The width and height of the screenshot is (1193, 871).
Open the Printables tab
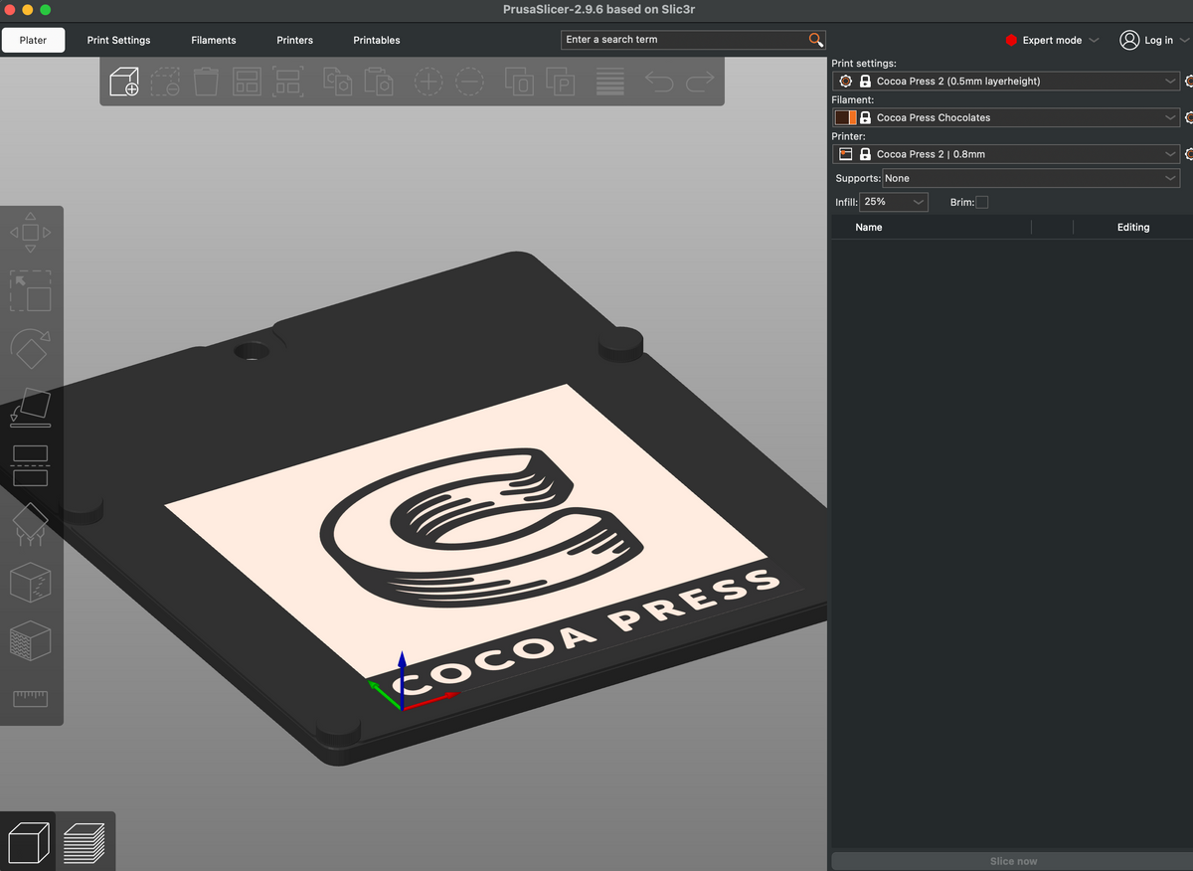point(377,40)
